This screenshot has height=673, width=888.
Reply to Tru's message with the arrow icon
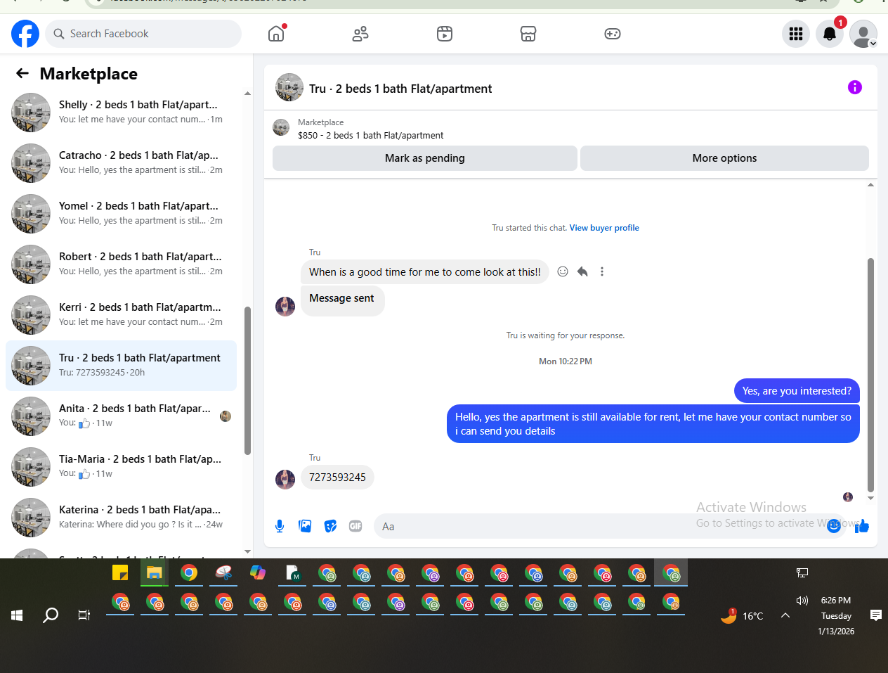point(582,271)
